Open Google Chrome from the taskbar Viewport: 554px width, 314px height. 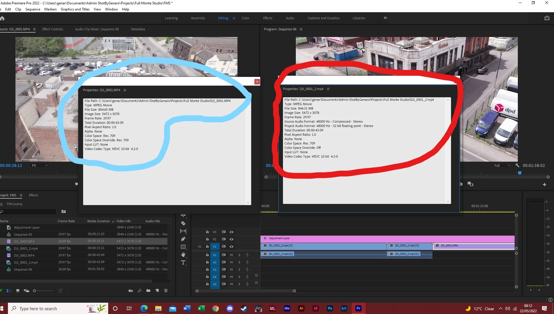click(216, 308)
